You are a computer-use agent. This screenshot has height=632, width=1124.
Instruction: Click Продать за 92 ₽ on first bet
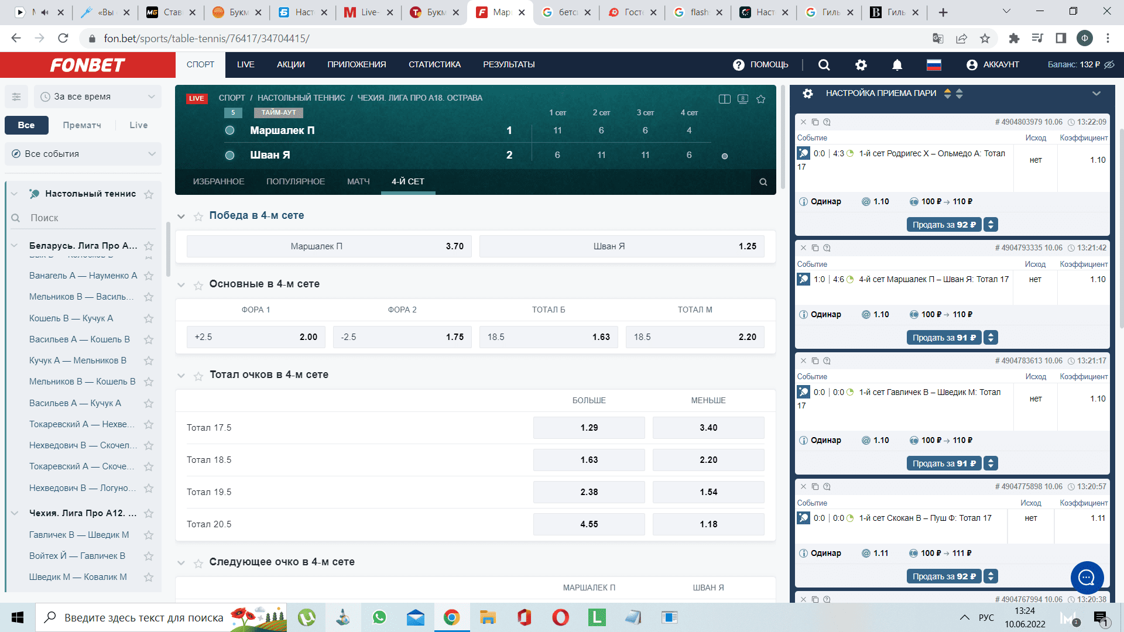pos(944,225)
